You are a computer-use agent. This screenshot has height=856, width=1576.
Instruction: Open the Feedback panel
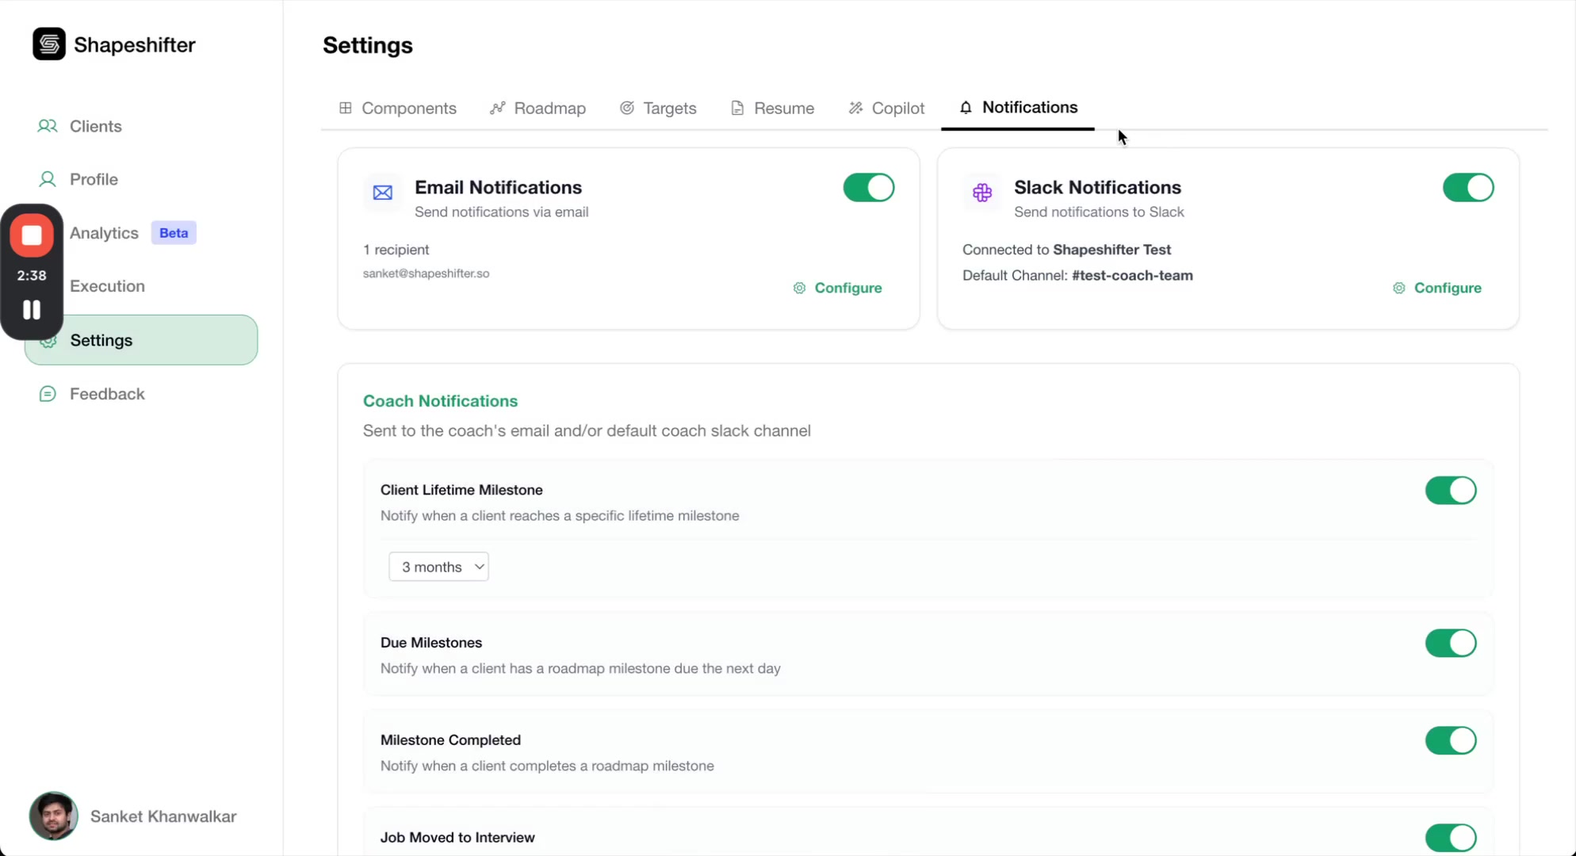click(108, 394)
